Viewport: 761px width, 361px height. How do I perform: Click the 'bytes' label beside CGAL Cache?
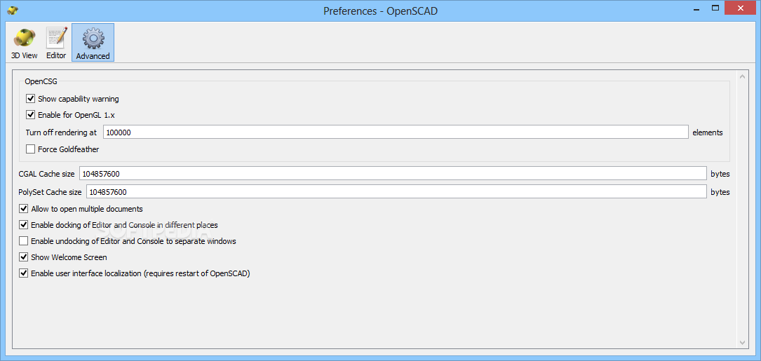point(720,174)
